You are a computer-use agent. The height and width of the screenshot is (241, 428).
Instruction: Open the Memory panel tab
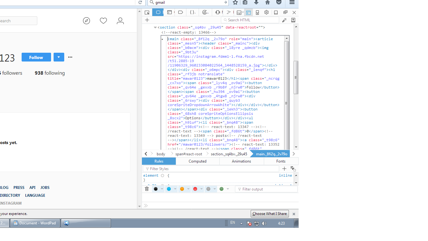click(x=217, y=13)
